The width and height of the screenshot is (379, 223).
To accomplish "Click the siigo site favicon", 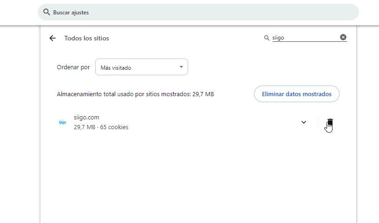I will (x=63, y=122).
